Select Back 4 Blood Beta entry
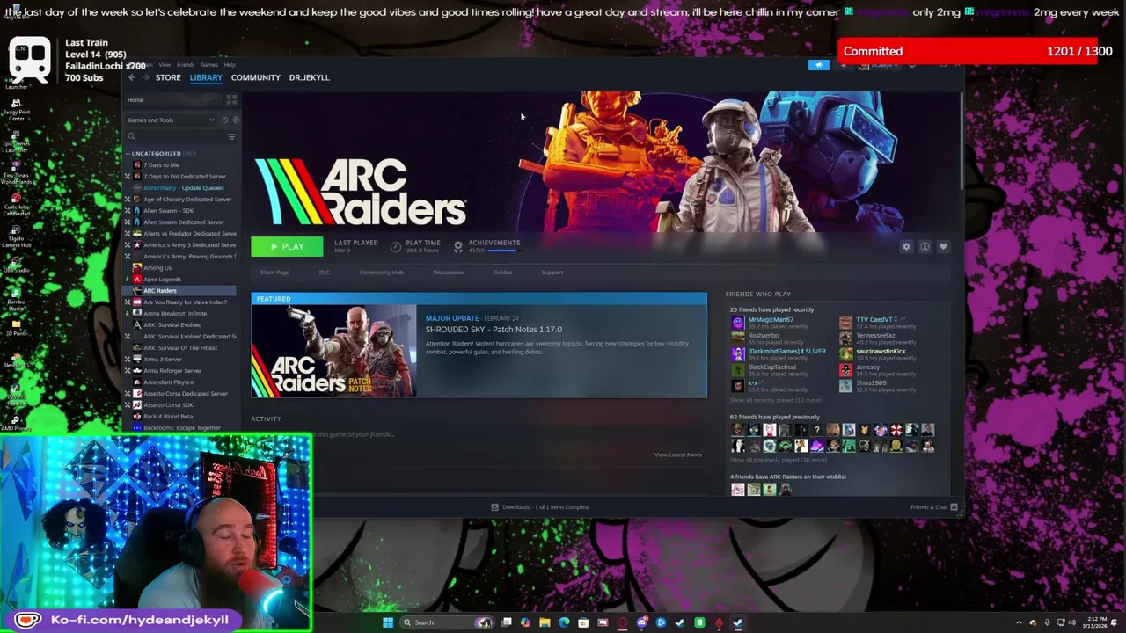The image size is (1126, 633). pyautogui.click(x=168, y=417)
